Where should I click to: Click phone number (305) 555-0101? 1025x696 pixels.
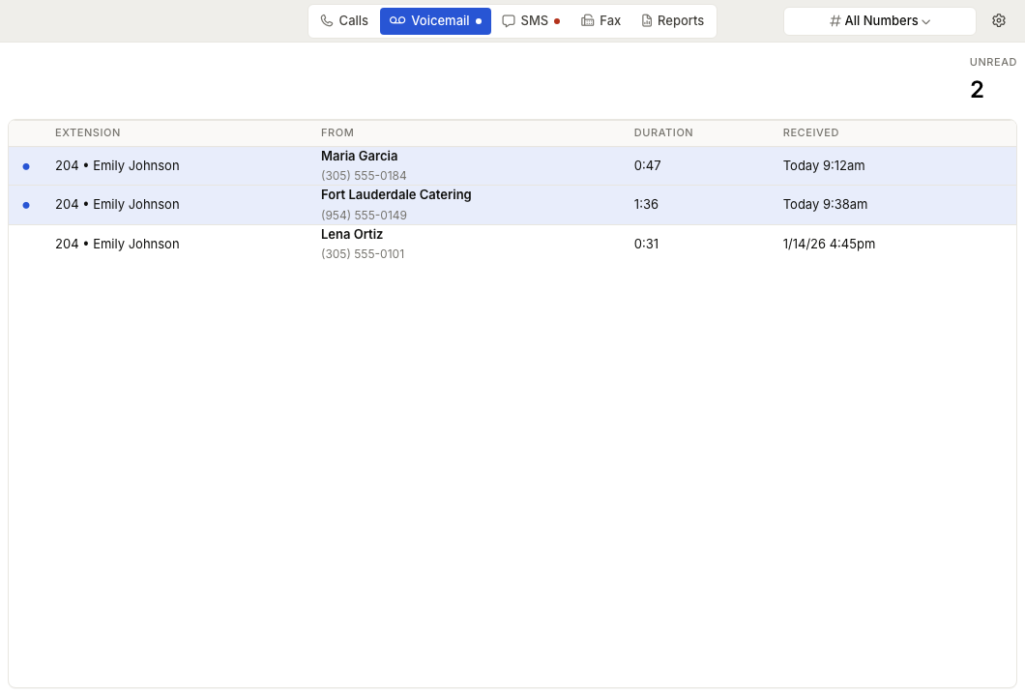pos(363,253)
